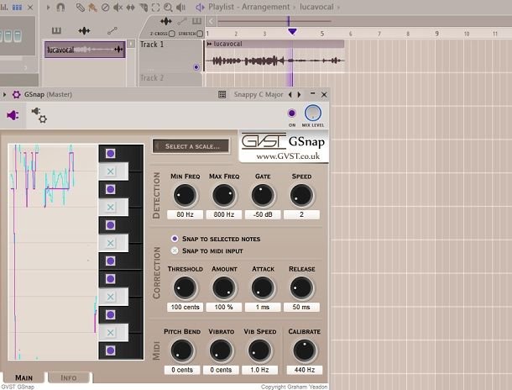Click the automation icon above STRETCH
This screenshot has height=390, width=512.
pos(182,22)
